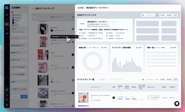
Task: Select 30日間 in 広告主アナリティクス header
Action: [162, 15]
